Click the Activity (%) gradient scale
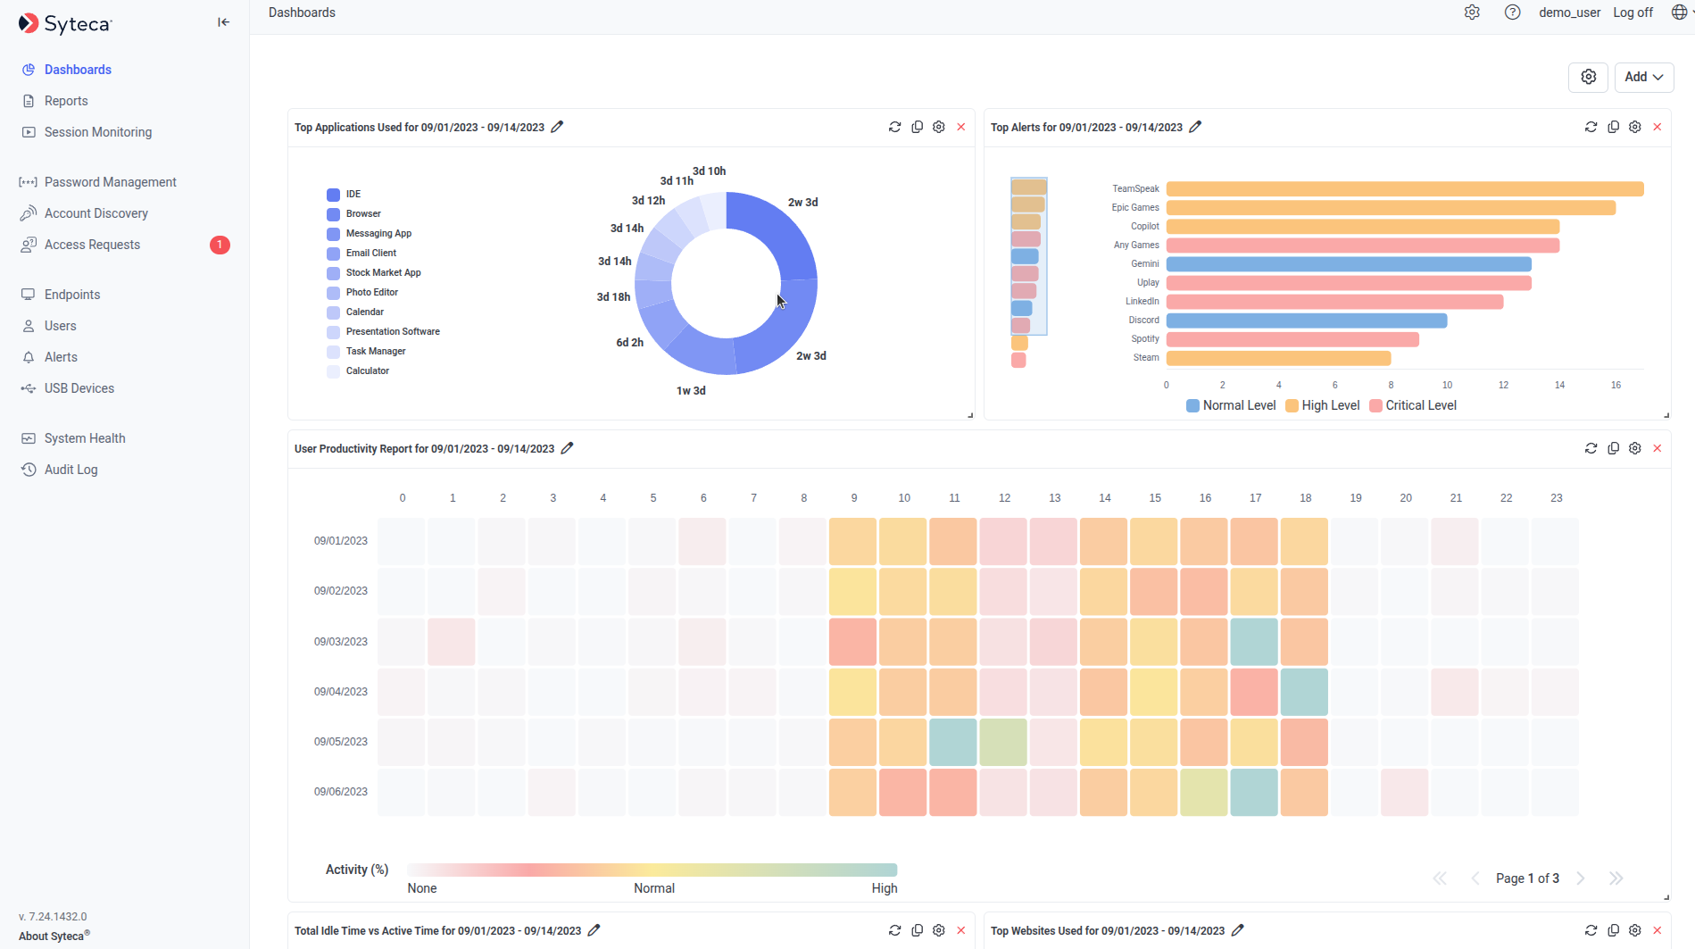This screenshot has width=1695, height=949. point(652,870)
